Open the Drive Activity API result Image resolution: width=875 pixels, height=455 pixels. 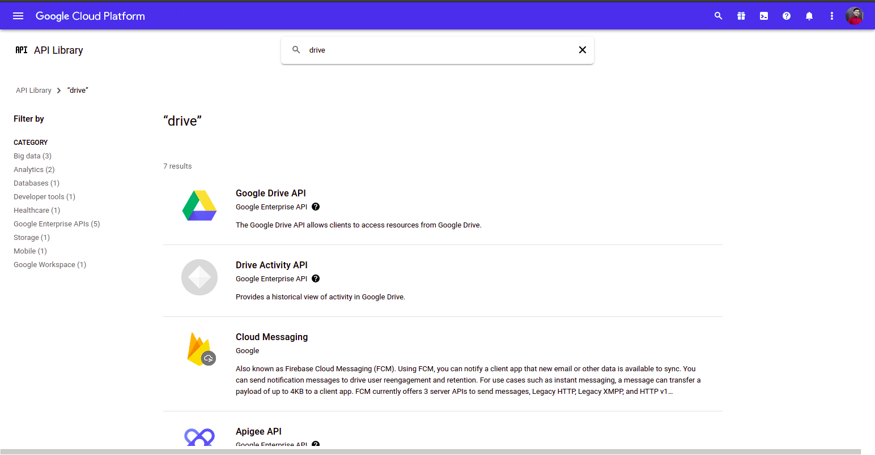(271, 265)
